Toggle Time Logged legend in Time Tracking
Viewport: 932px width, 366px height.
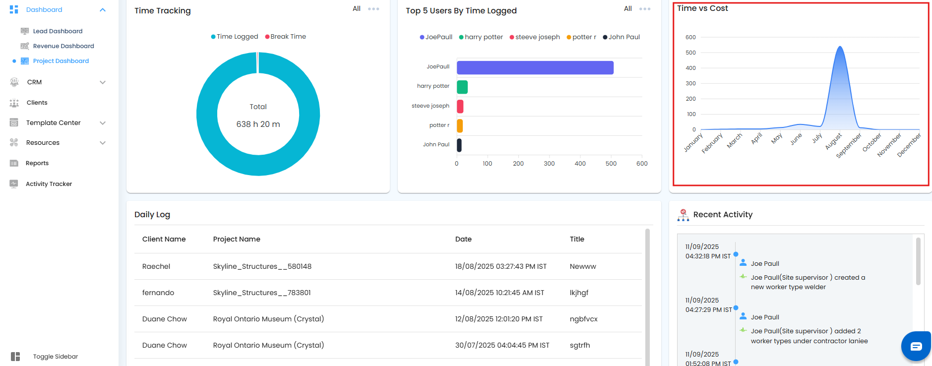235,37
